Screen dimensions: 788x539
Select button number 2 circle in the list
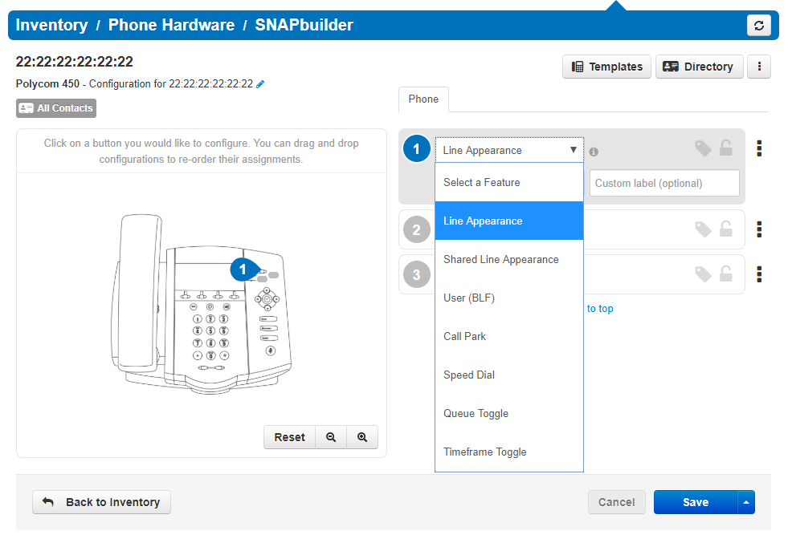(x=417, y=230)
